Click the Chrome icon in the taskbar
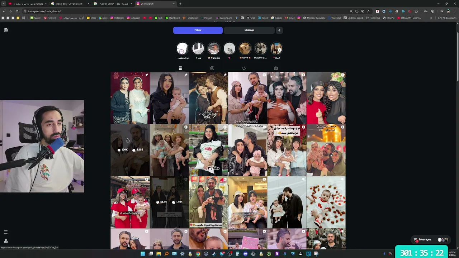 coord(198,254)
